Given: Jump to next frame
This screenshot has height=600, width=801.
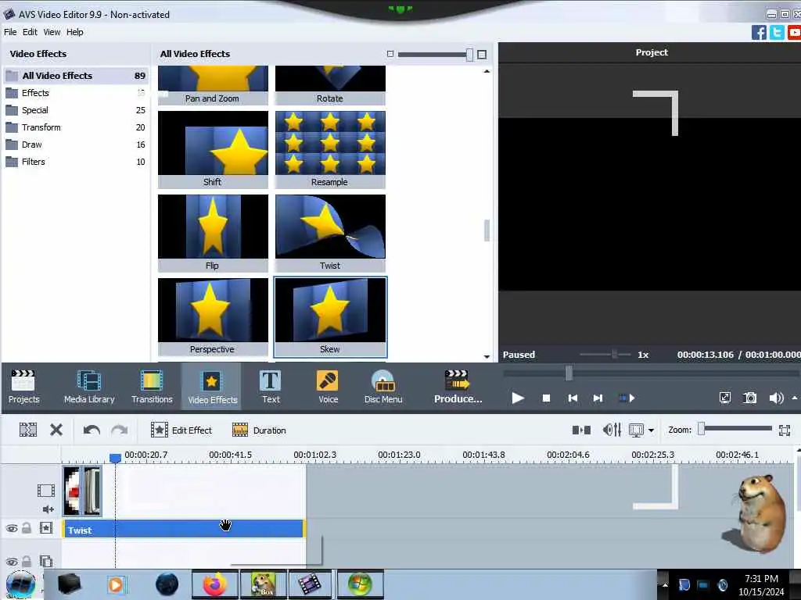Looking at the screenshot, I should pyautogui.click(x=598, y=398).
